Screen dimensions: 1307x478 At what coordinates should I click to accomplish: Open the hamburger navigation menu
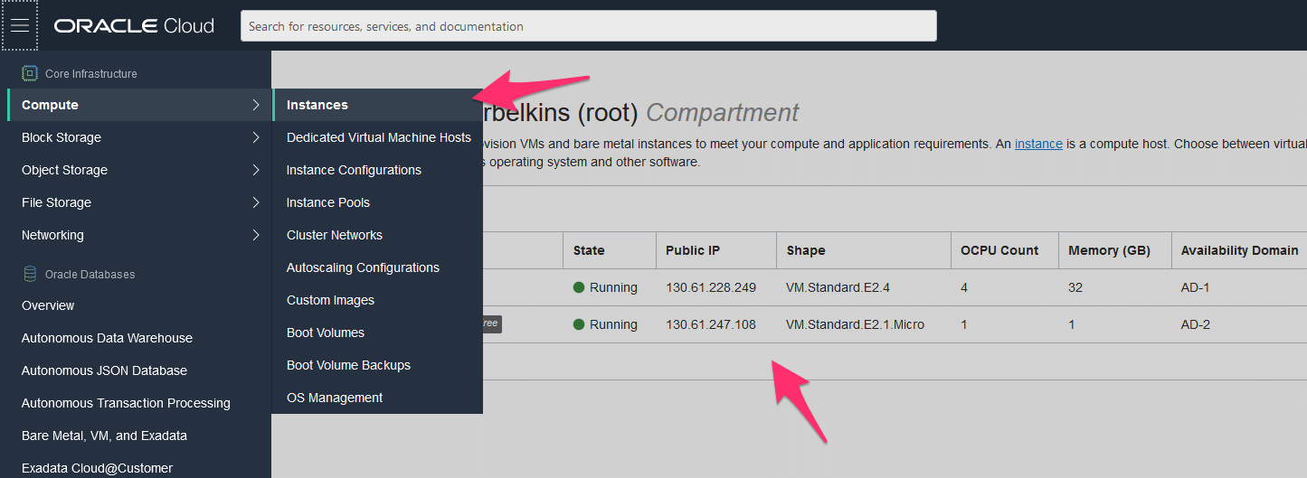point(20,25)
